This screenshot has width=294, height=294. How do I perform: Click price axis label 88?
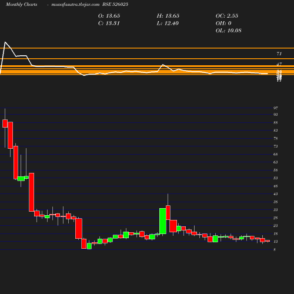pos(276,123)
